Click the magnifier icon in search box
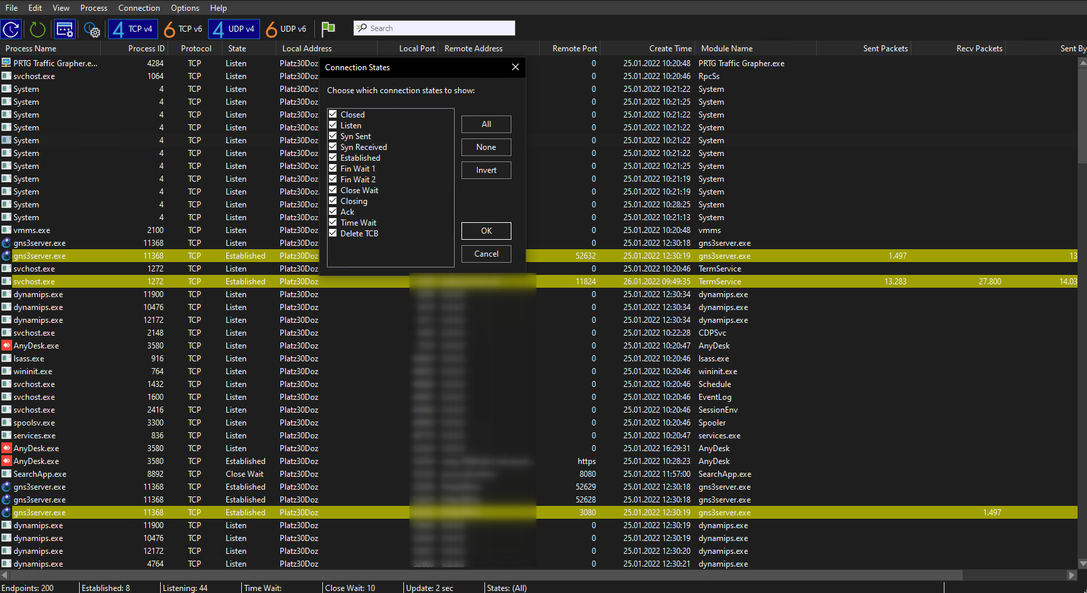 click(x=362, y=28)
